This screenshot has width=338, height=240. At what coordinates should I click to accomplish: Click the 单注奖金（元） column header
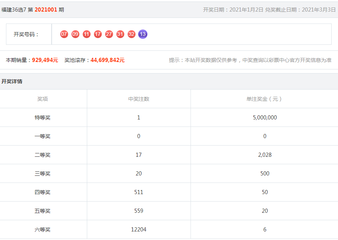point(264,99)
